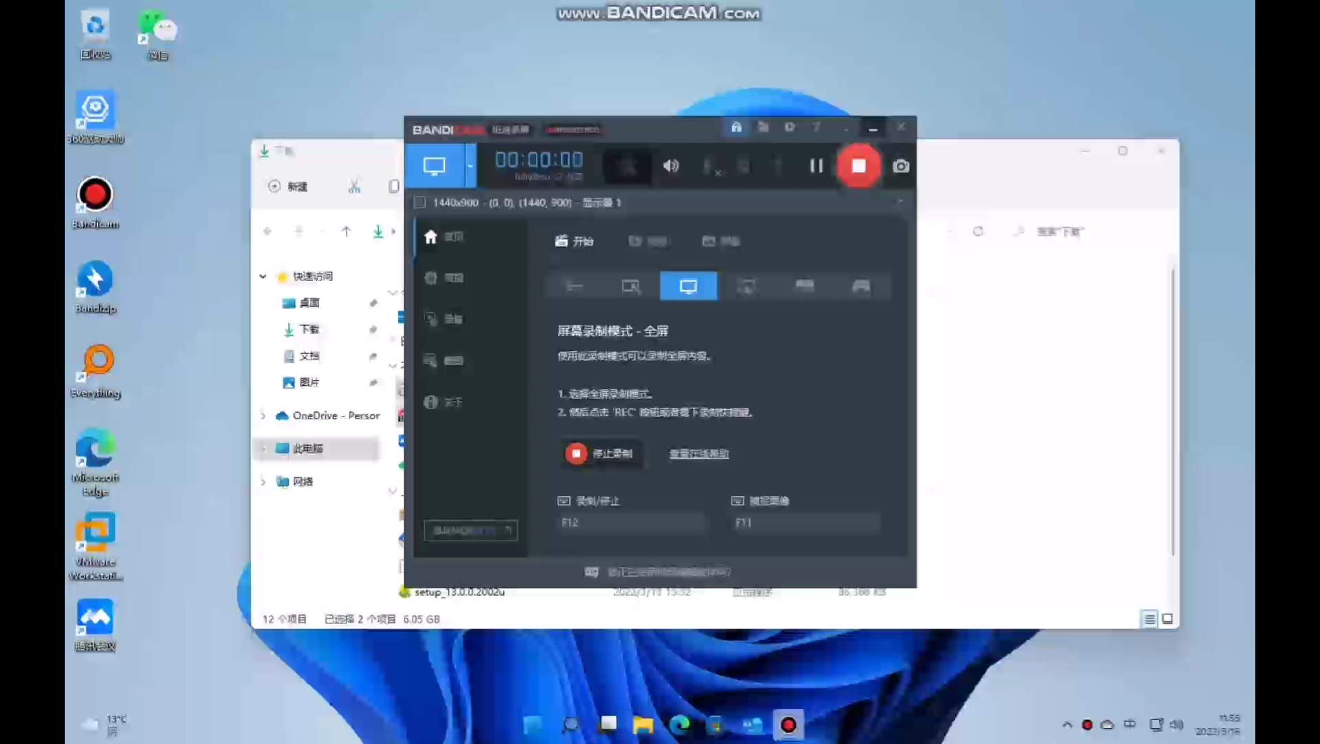This screenshot has width=1320, height=744.
Task: Open the output folder icon in Bandicam title bar
Action: (763, 127)
